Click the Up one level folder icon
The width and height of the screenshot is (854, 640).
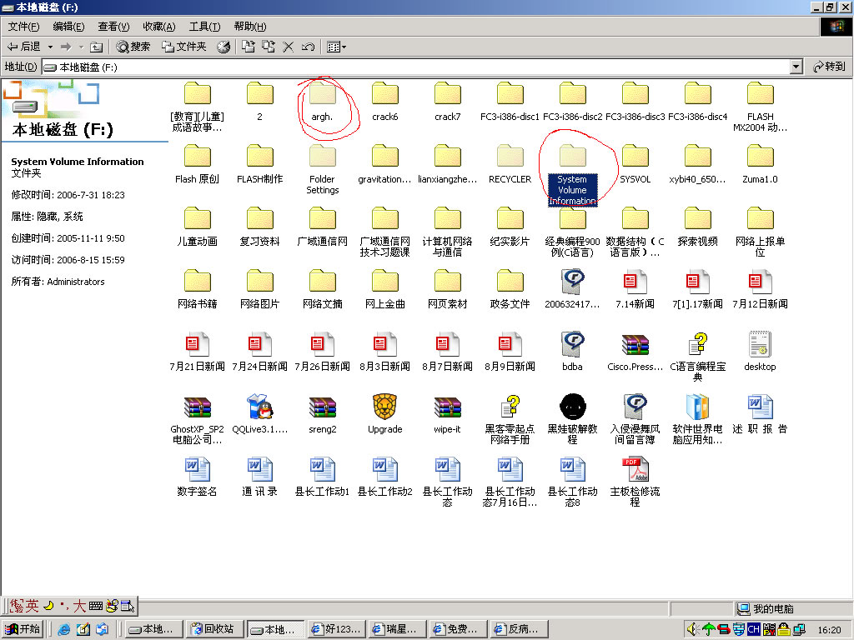point(96,47)
